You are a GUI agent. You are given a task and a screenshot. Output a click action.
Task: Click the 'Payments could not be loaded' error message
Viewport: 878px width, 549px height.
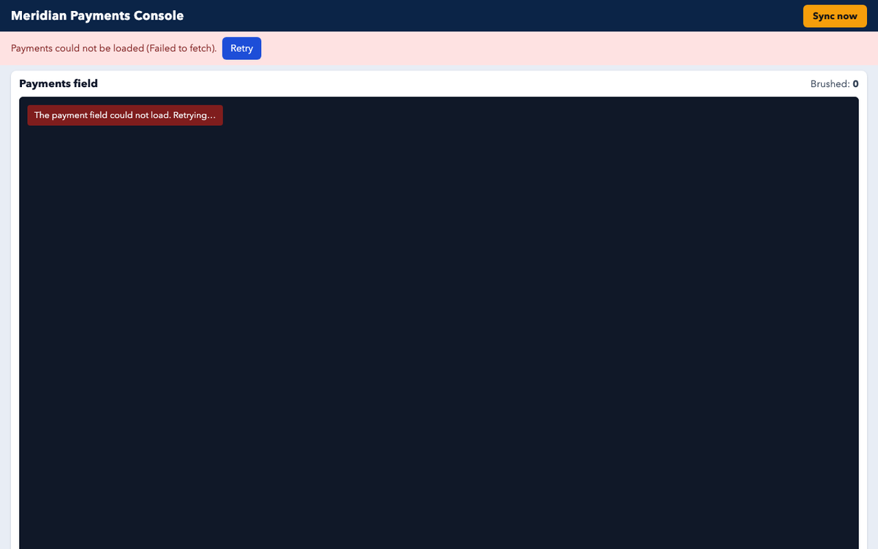tap(114, 48)
